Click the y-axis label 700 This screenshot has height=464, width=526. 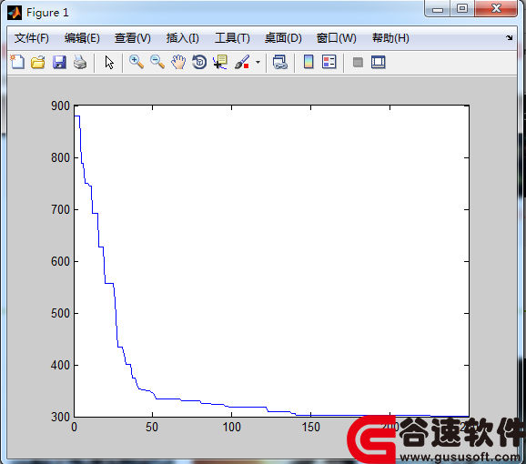click(x=60, y=210)
